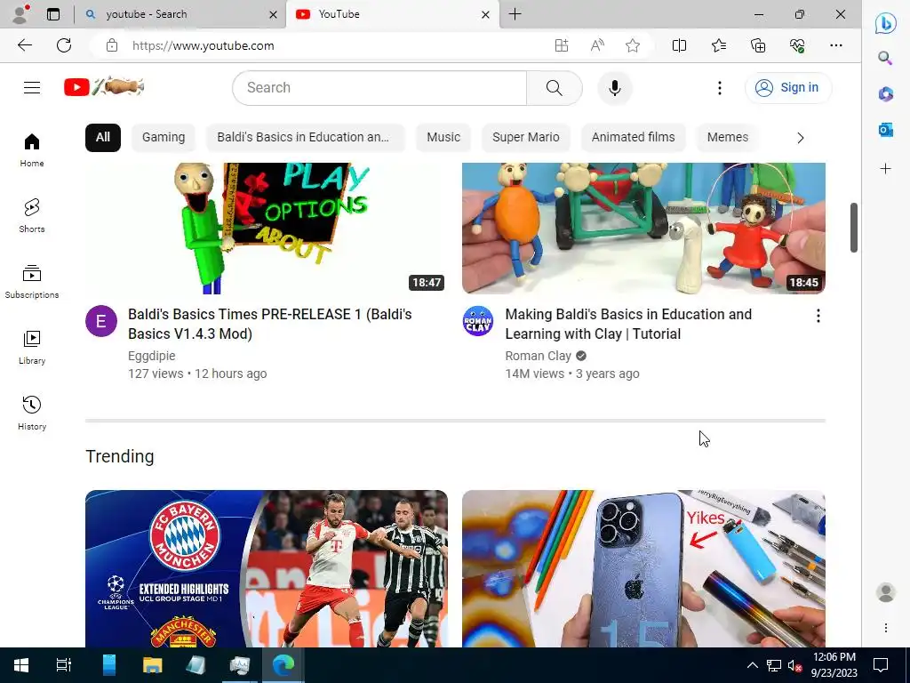The width and height of the screenshot is (910, 683).
Task: Toggle split screen view
Action: coord(679,45)
